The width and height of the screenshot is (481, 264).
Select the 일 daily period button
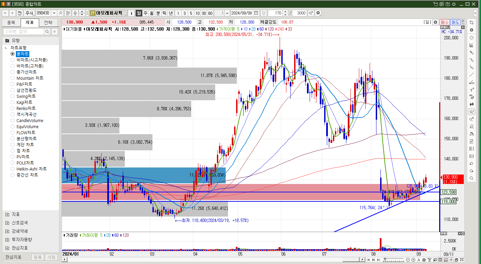(x=139, y=13)
